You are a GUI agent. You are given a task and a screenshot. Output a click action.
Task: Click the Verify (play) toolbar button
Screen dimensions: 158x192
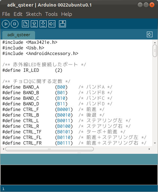click(x=6, y=24)
